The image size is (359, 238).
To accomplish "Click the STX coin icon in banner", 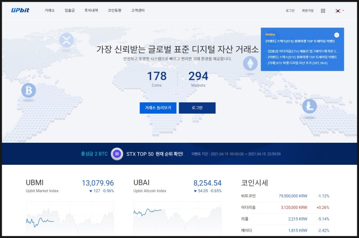I will click(x=117, y=154).
